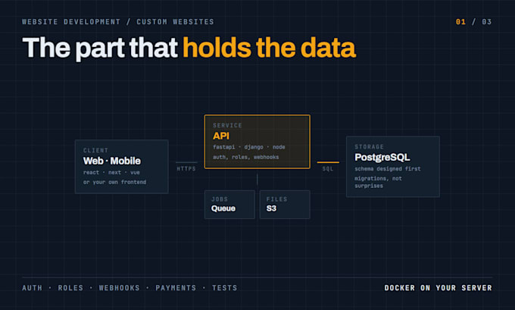This screenshot has width=515, height=310.
Task: Click the Queue jobs box
Action: click(229, 205)
